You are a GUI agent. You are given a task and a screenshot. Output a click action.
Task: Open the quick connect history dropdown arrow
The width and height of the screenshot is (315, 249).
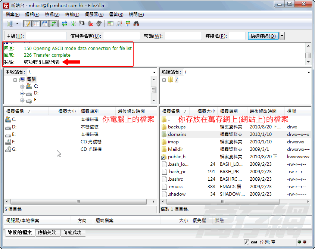click(x=282, y=36)
